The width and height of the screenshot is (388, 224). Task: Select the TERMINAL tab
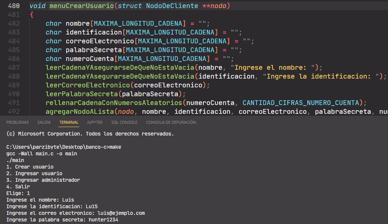(69, 122)
